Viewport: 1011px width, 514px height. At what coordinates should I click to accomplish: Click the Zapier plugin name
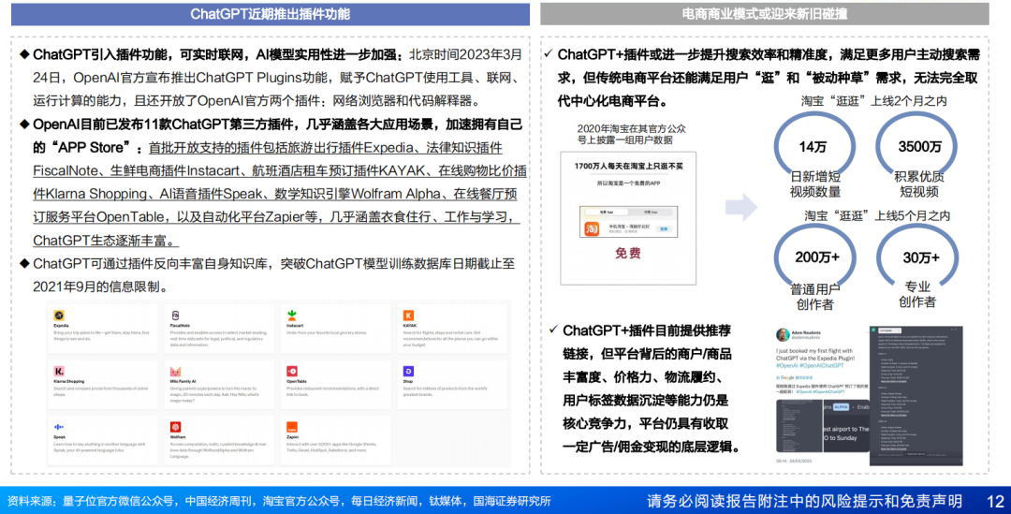click(x=293, y=437)
